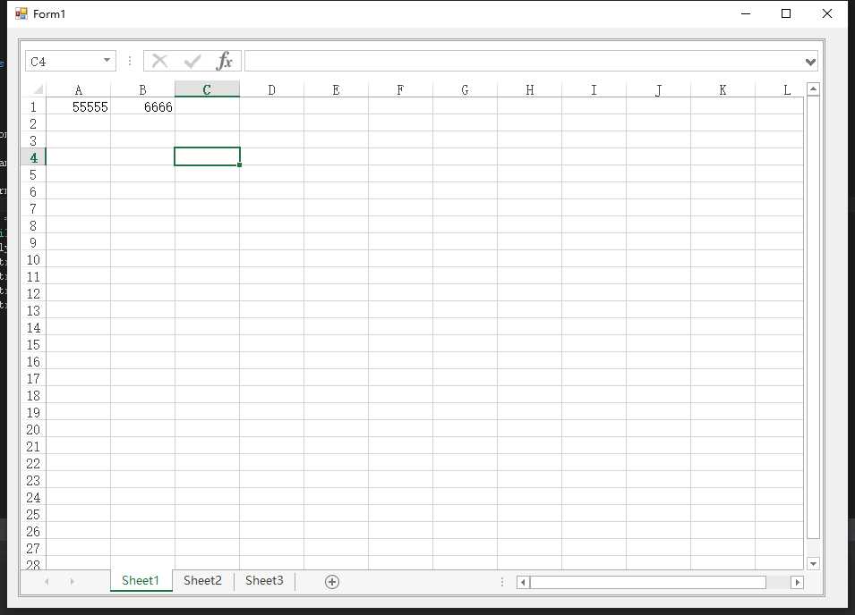Select row 4 header
855x615 pixels.
click(33, 157)
